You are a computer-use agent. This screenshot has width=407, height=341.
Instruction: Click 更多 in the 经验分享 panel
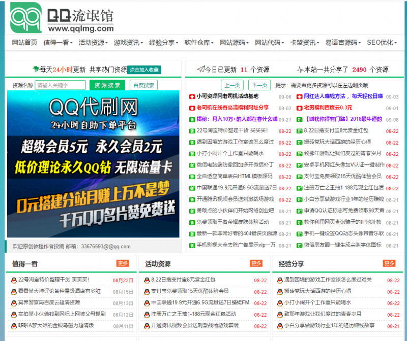(x=389, y=263)
